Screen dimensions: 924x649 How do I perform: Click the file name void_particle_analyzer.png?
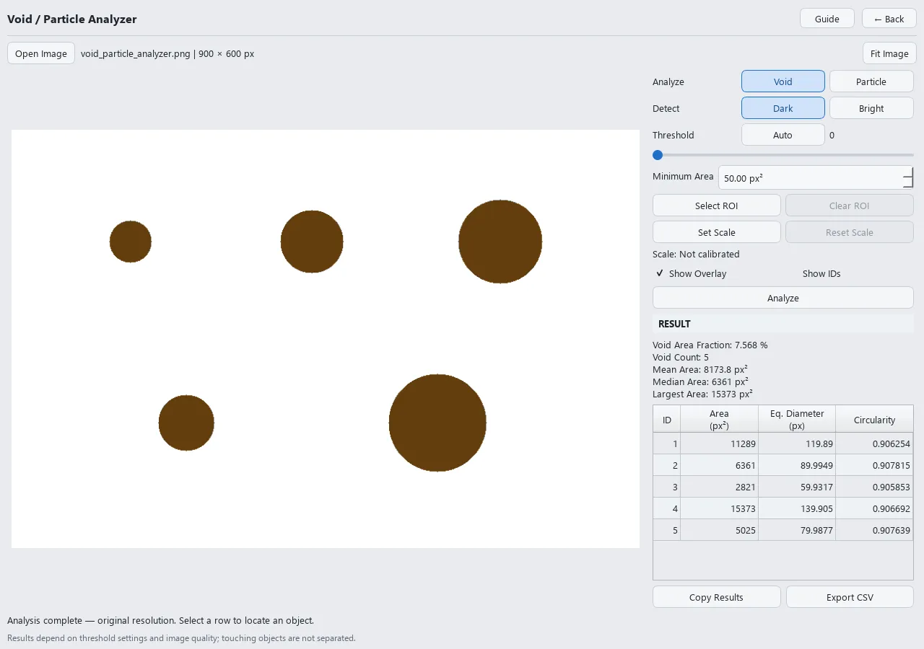(135, 53)
